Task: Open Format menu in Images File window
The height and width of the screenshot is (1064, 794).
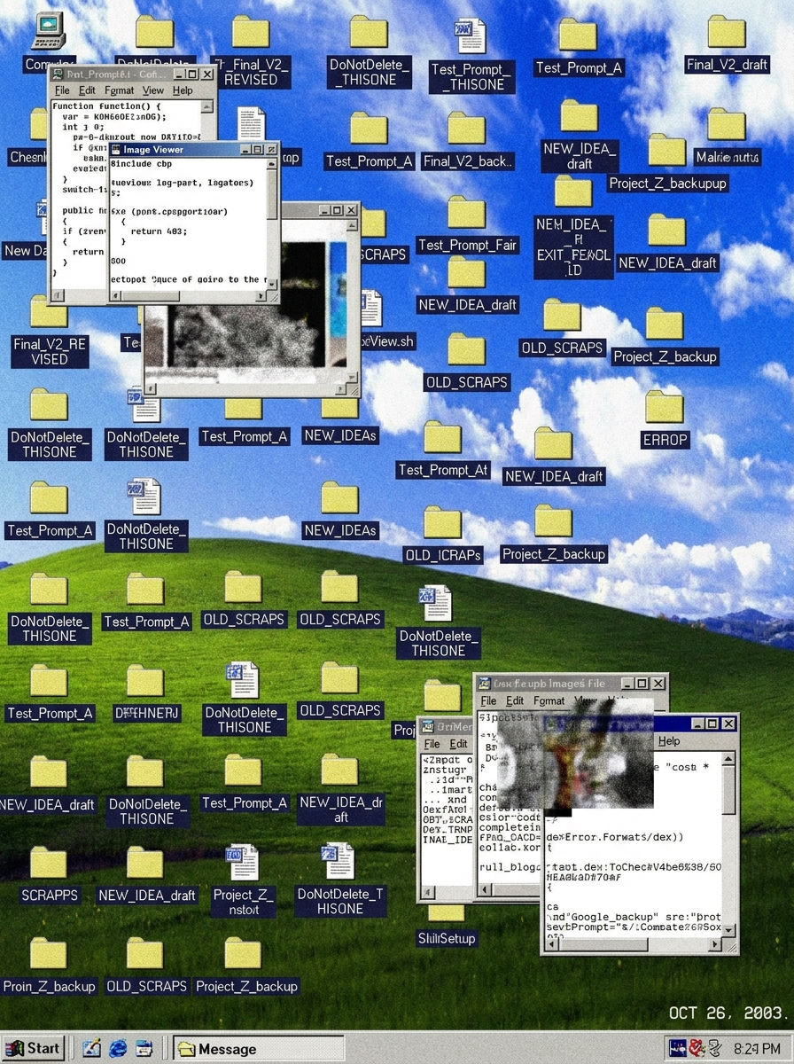Action: [549, 700]
